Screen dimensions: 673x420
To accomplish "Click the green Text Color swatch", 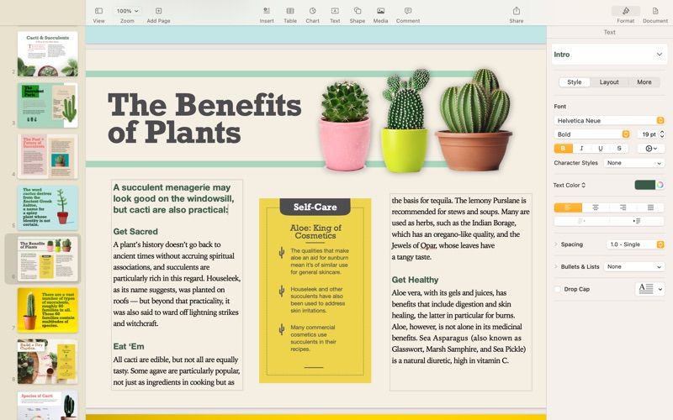I will coord(644,185).
